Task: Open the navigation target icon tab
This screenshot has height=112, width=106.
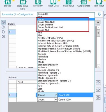Action: coord(3,27)
